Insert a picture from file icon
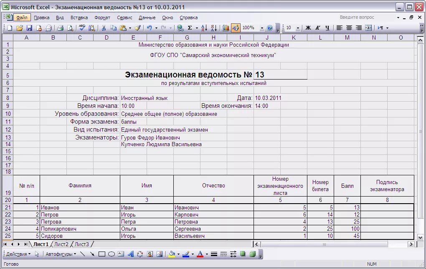The image size is (426, 269). tap(160, 254)
